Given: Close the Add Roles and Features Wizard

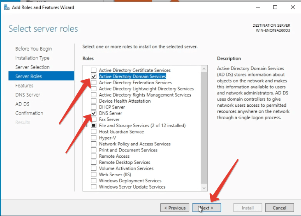Looking at the screenshot, I should 292,7.
